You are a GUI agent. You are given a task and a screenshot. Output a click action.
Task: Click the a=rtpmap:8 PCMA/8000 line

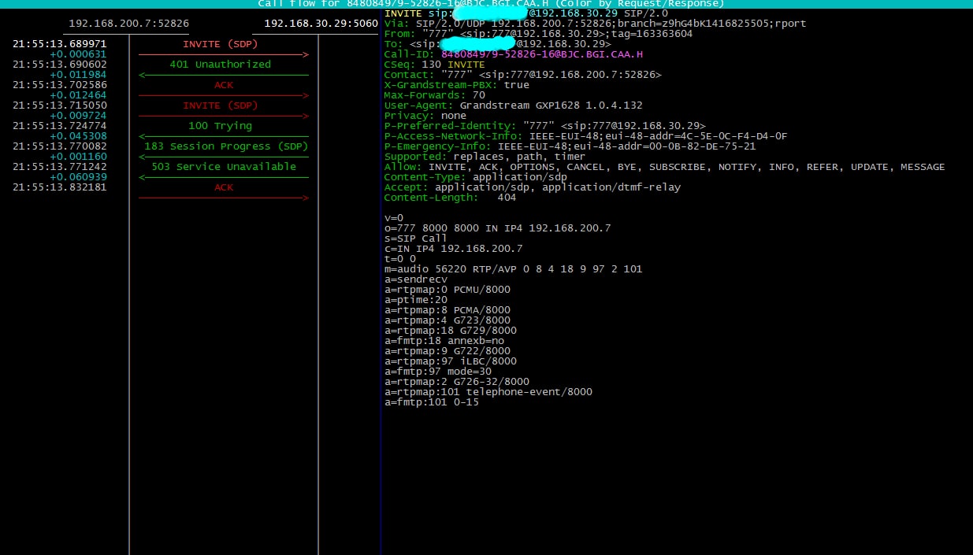tap(448, 310)
